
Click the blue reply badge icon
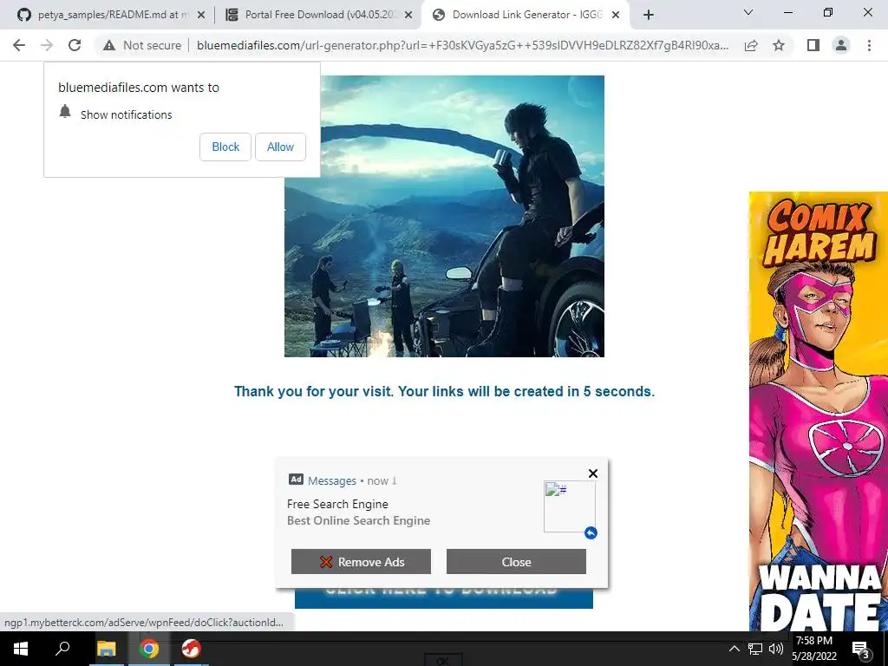591,533
